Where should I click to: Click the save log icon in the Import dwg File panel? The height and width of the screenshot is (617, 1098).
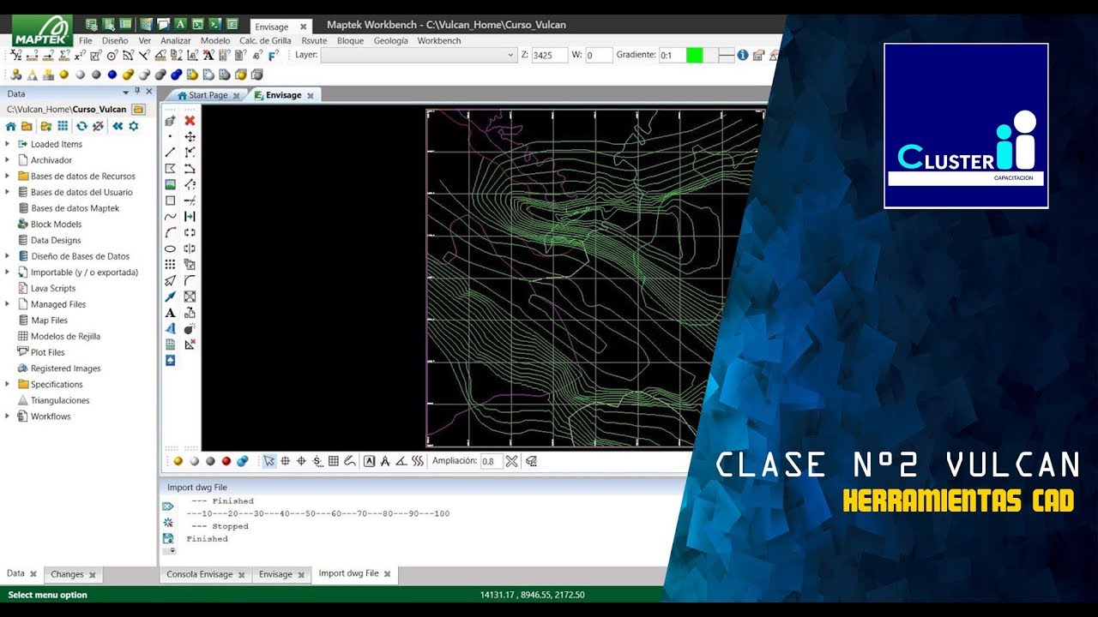[x=168, y=538]
